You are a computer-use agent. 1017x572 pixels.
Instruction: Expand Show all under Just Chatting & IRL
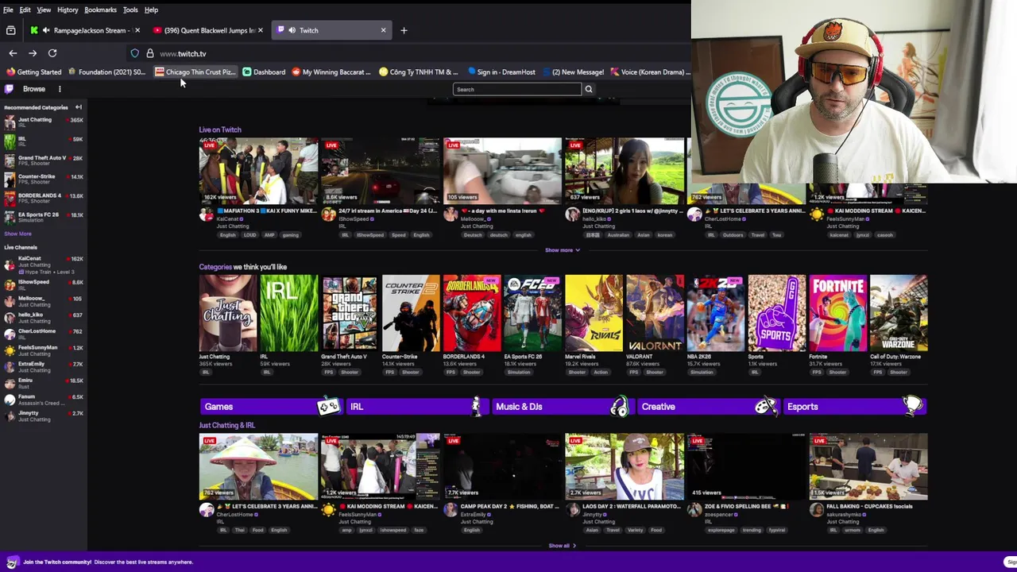pyautogui.click(x=562, y=546)
